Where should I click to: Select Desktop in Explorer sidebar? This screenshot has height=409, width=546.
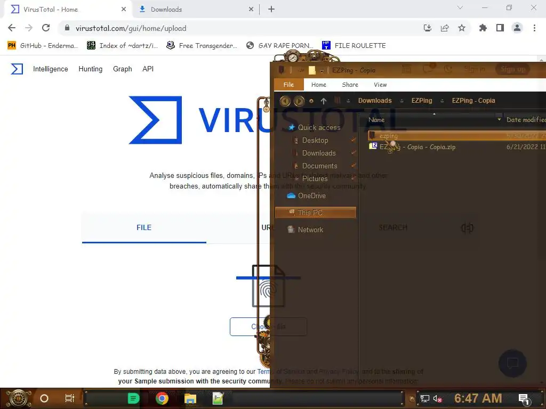point(315,140)
